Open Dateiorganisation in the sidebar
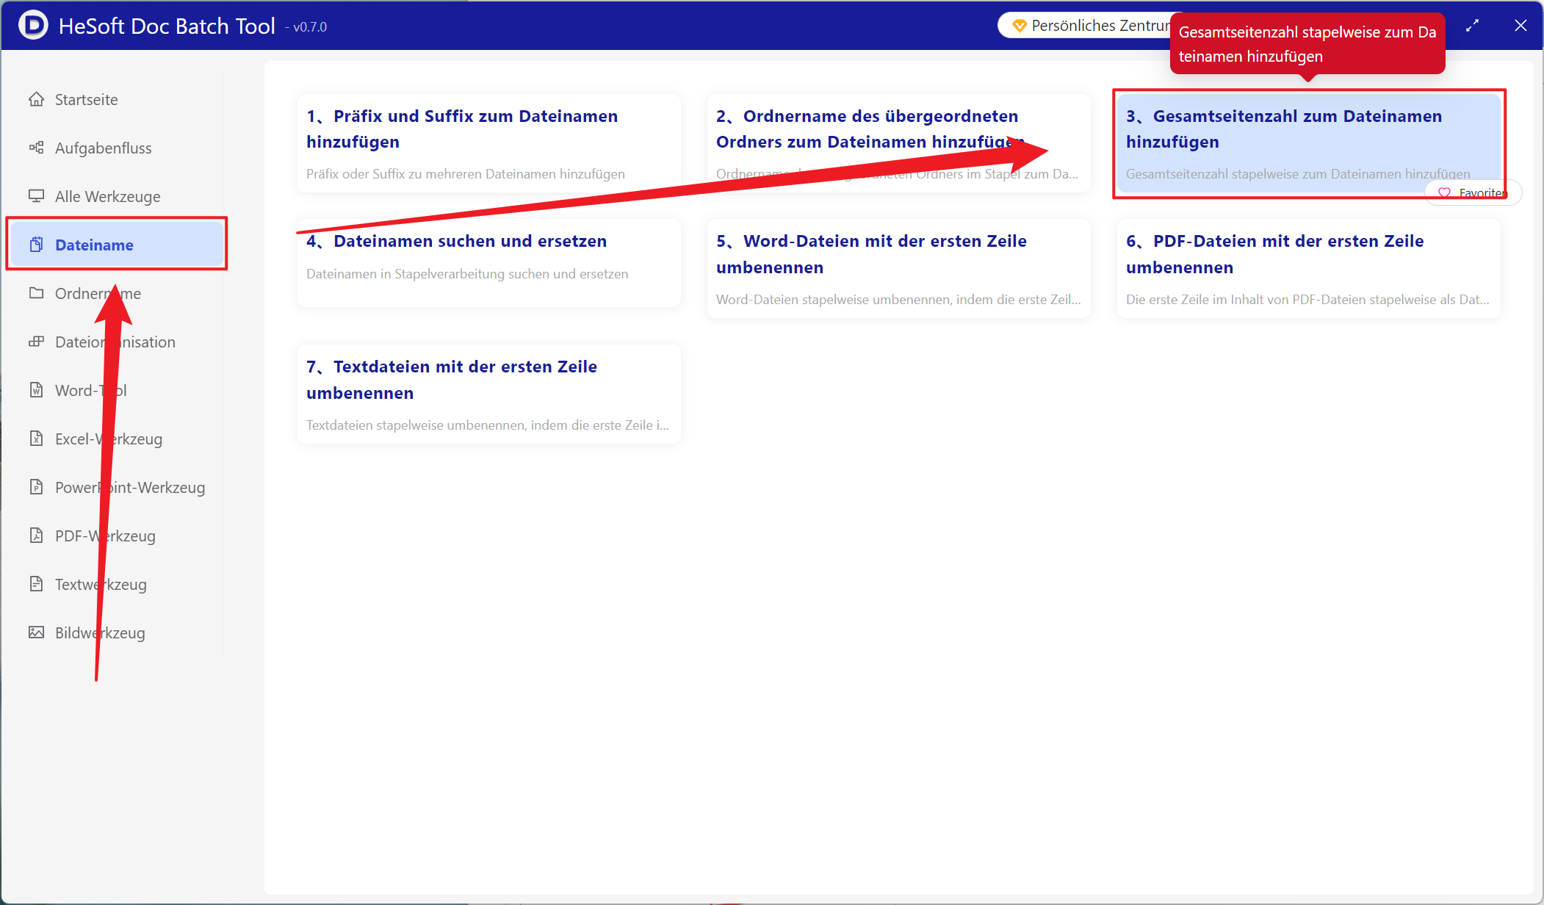Image resolution: width=1544 pixels, height=905 pixels. [x=116, y=342]
